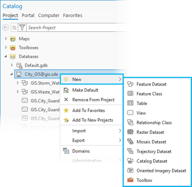
Task: Expand the GIS.Storm_Wat feature dataset
Action: coord(18,83)
